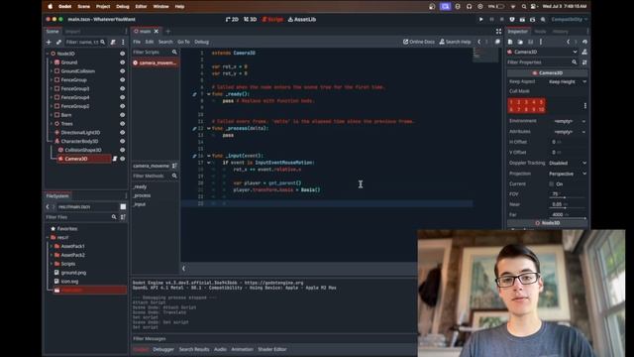Image resolution: width=634 pixels, height=357 pixels.
Task: Toggle visibility of Camera3D node
Action: 122,159
